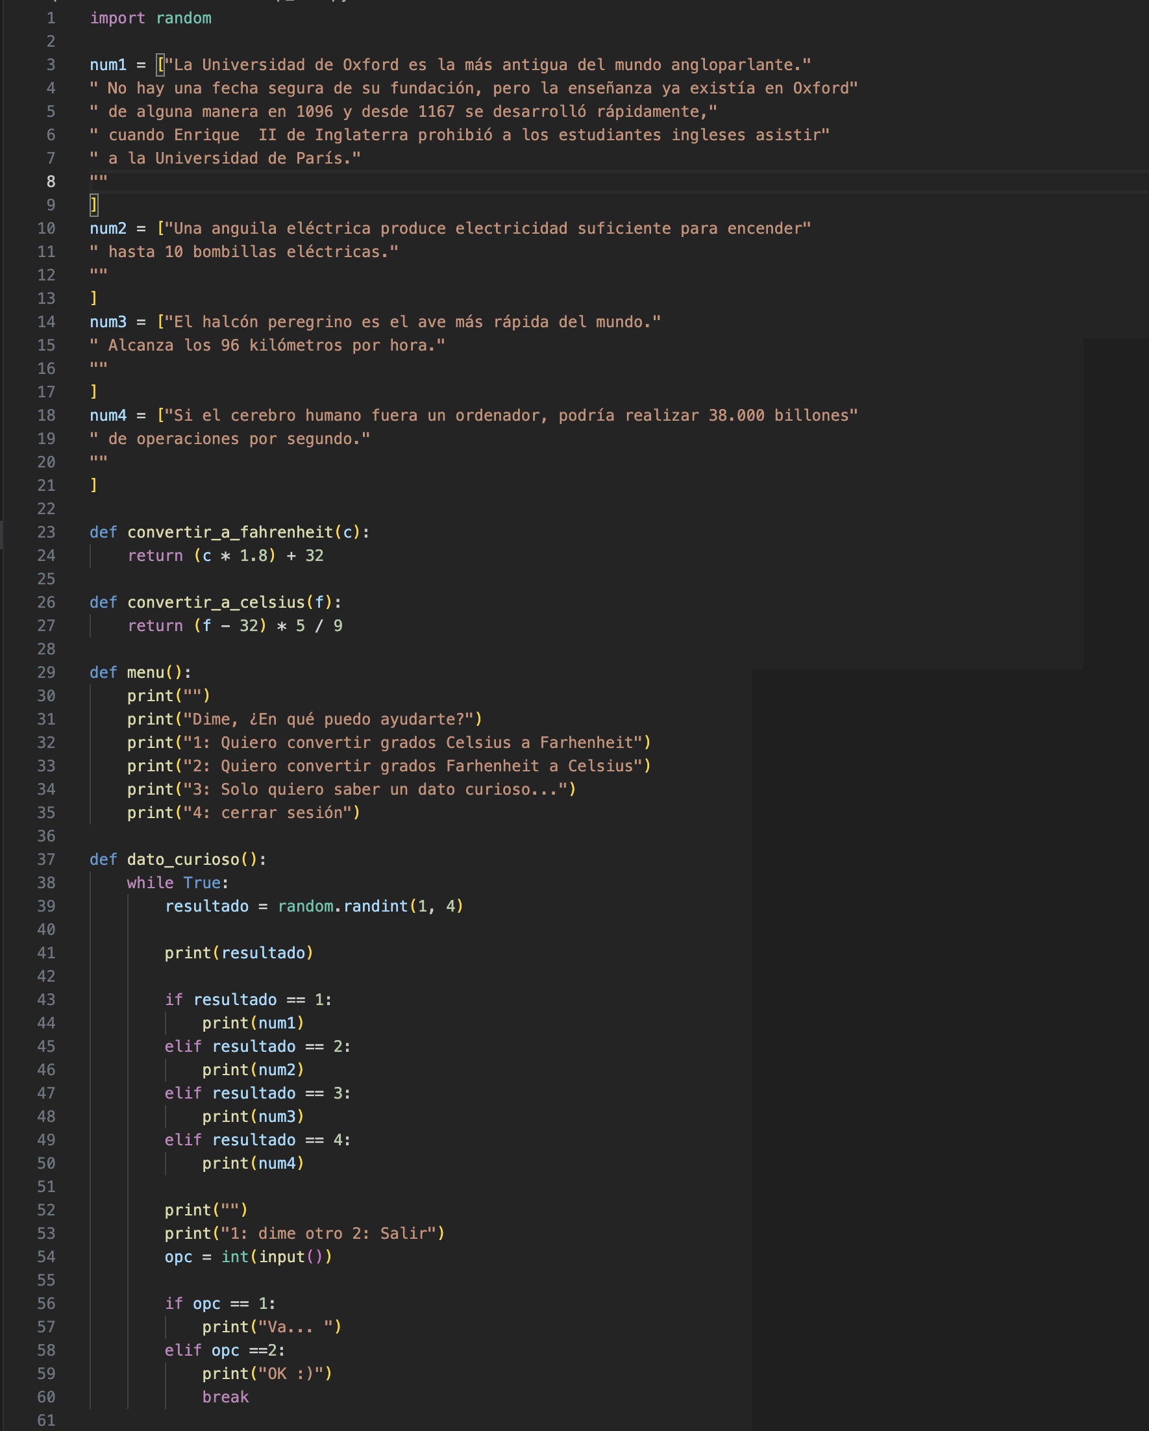Screen dimensions: 1149x1431
Task: Click the 'def menu():' definition
Action: click(x=141, y=673)
